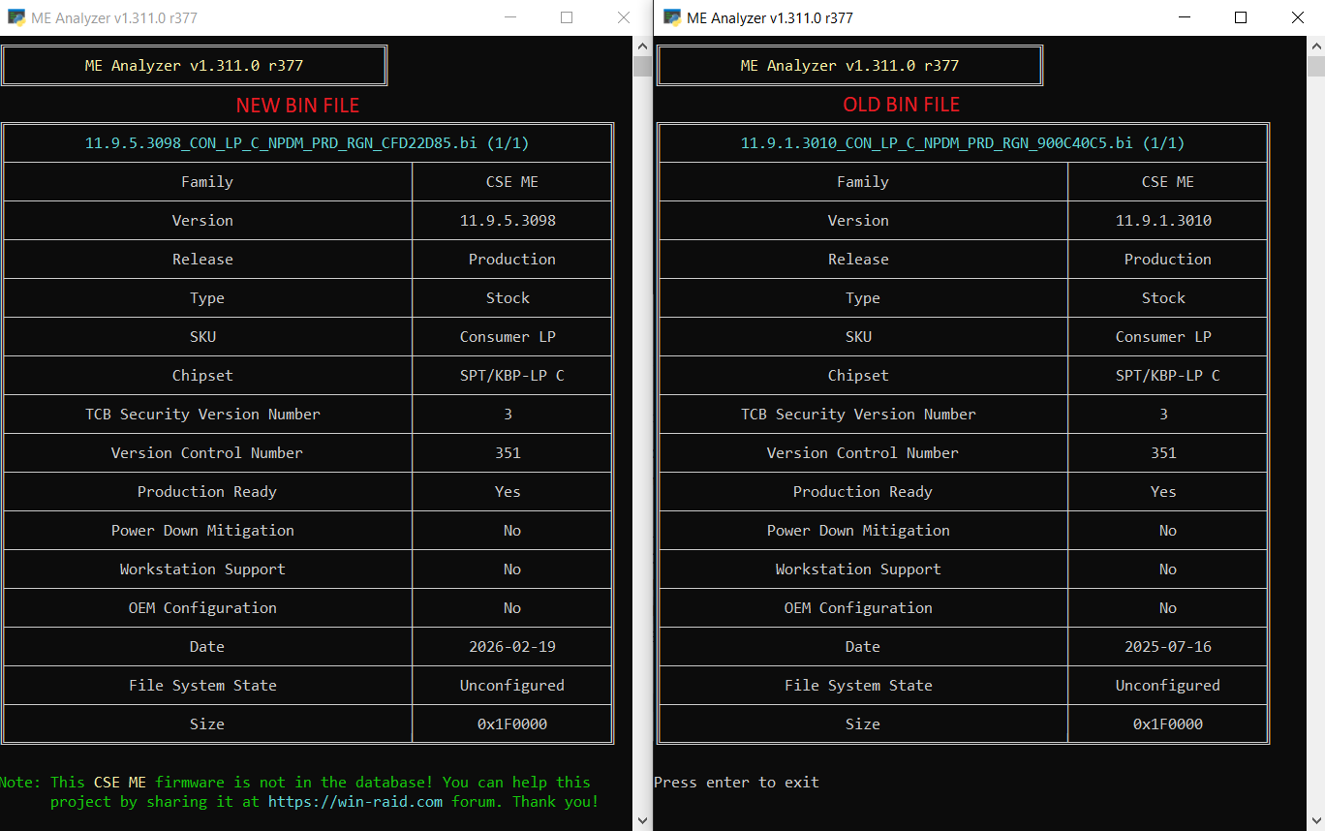Click the TCB Security Version Number label under NEW BIN FILE
The height and width of the screenshot is (831, 1325).
202,415
